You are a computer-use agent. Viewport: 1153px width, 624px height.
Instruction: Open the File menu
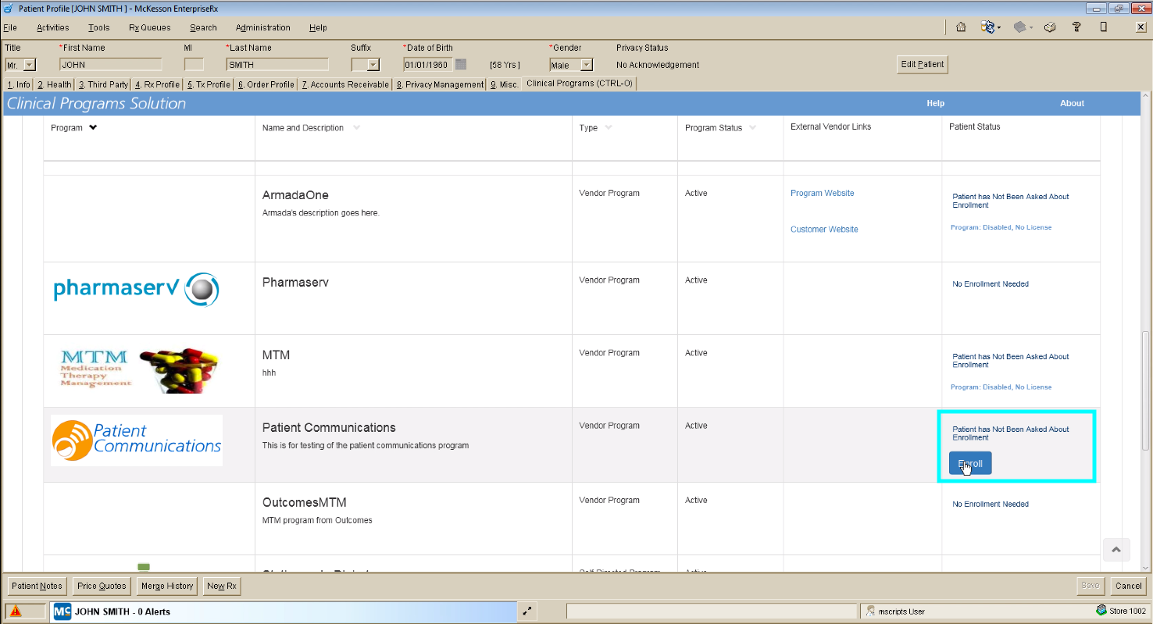pyautogui.click(x=10, y=27)
